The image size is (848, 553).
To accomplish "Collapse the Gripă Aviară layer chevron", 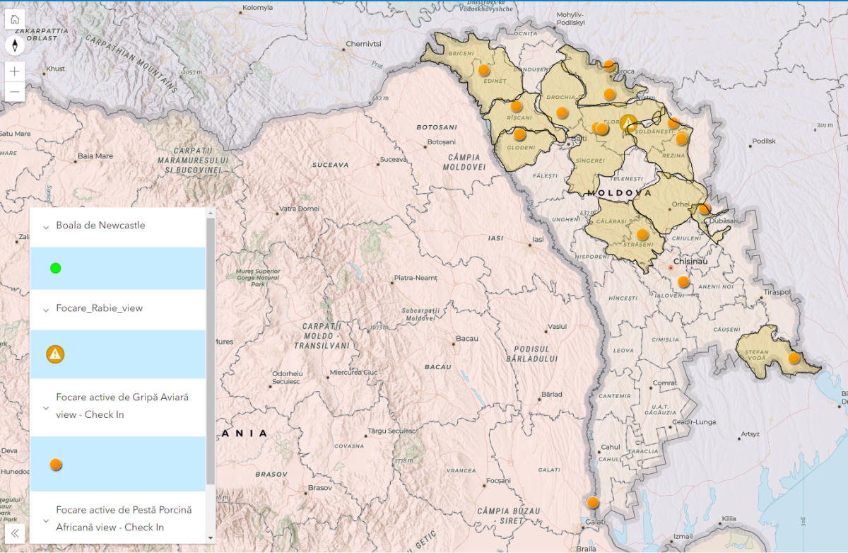I will (46, 408).
